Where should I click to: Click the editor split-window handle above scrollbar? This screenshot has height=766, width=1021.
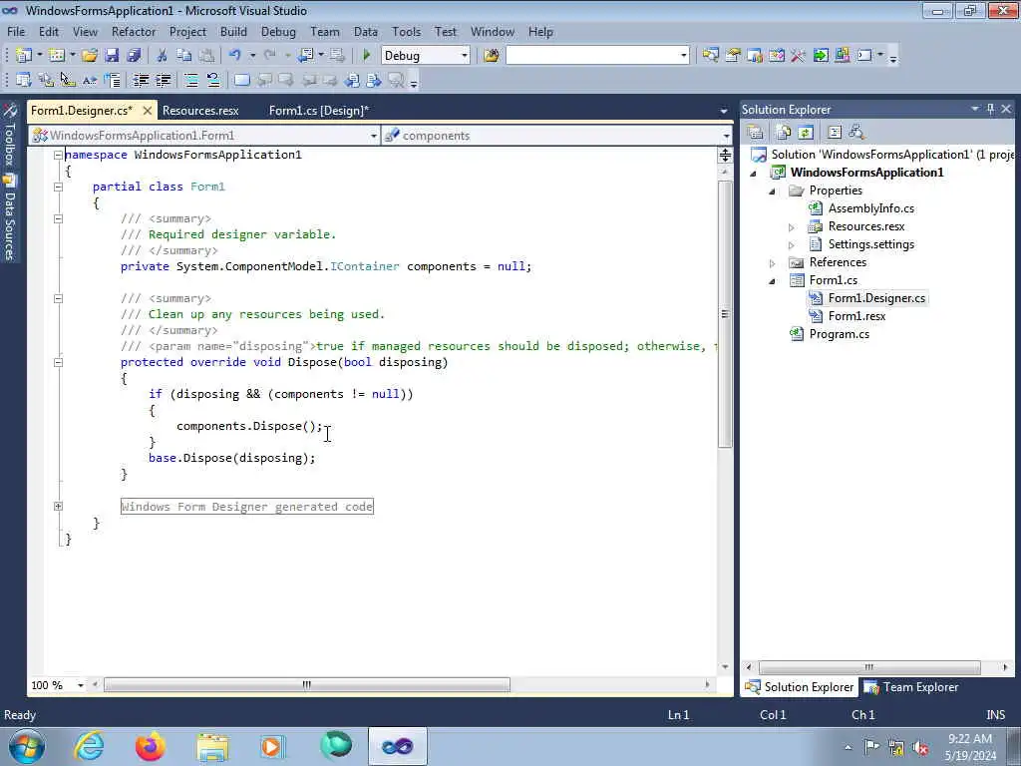[x=725, y=155]
